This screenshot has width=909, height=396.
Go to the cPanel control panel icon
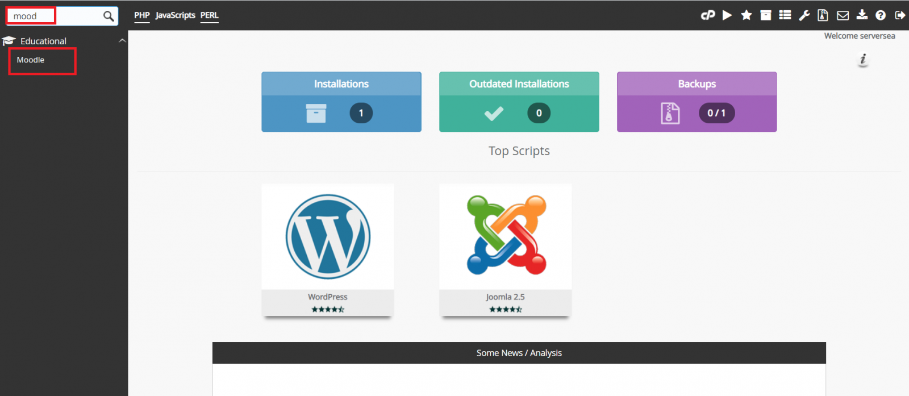(x=708, y=15)
